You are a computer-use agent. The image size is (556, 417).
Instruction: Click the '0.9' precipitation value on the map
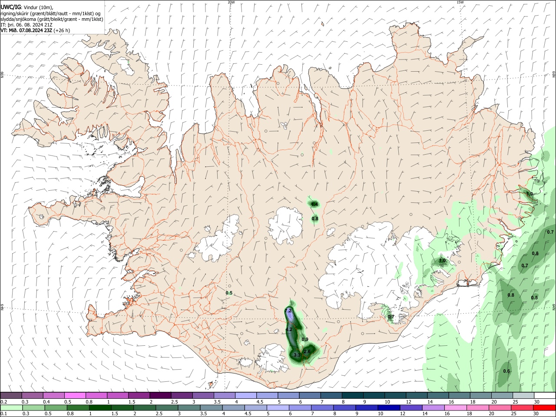click(305, 340)
